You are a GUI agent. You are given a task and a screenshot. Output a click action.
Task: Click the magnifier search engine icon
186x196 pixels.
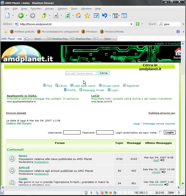pos(161,24)
